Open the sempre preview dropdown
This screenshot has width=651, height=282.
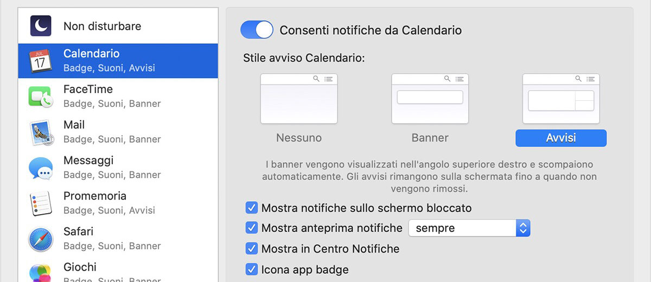[x=469, y=228]
